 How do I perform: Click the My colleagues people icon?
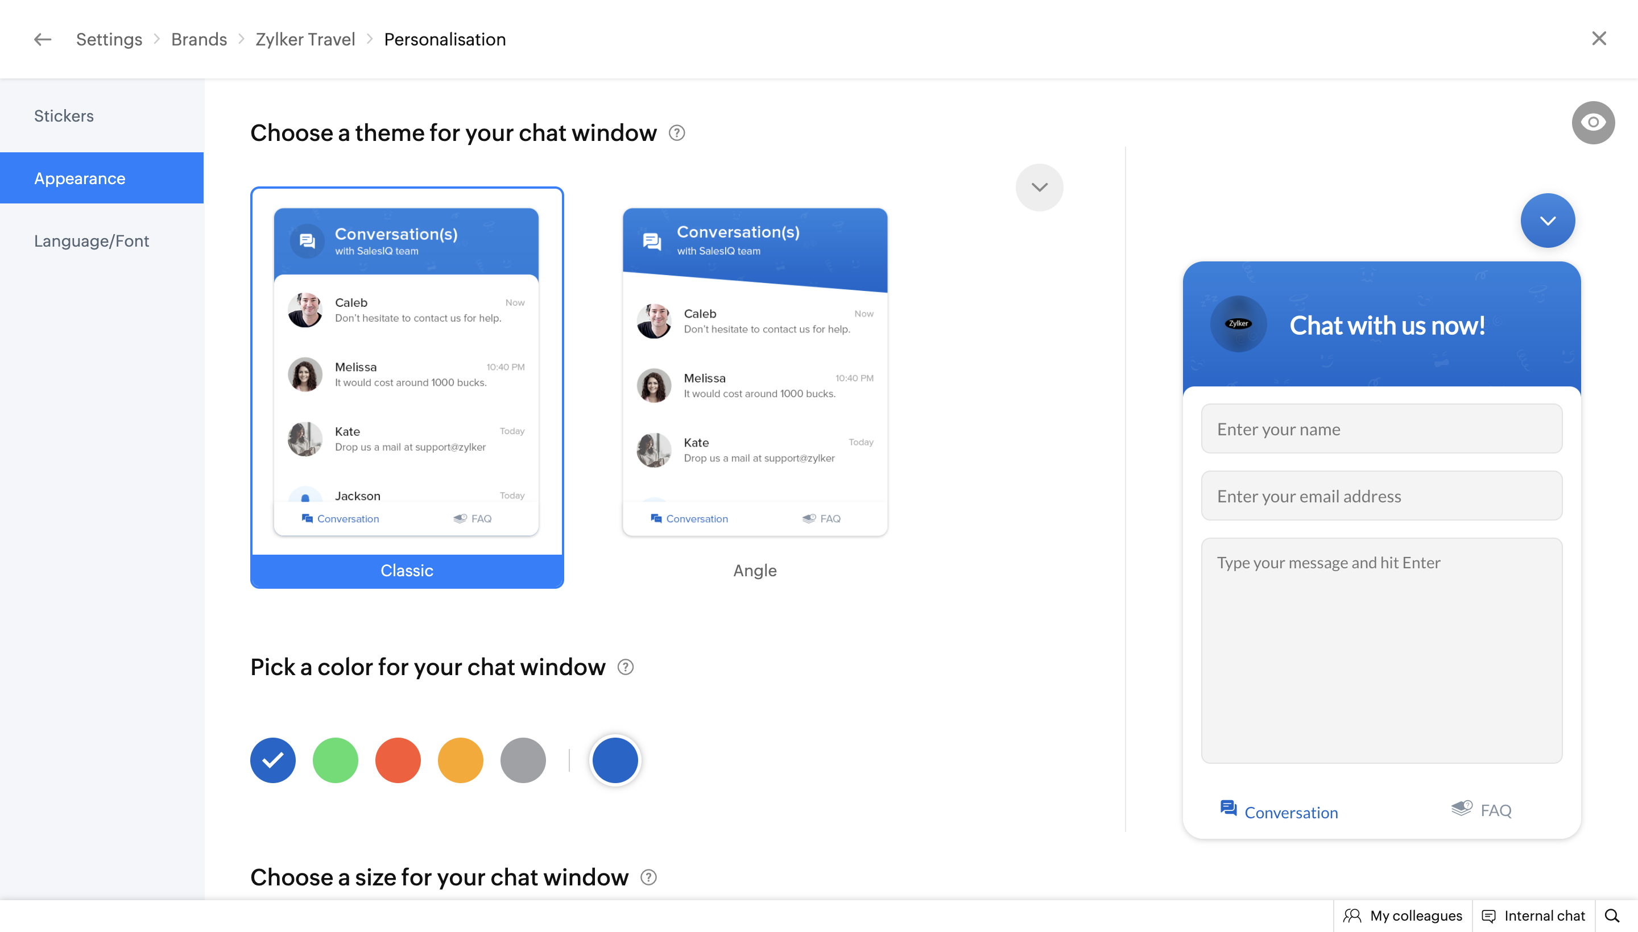1352,916
